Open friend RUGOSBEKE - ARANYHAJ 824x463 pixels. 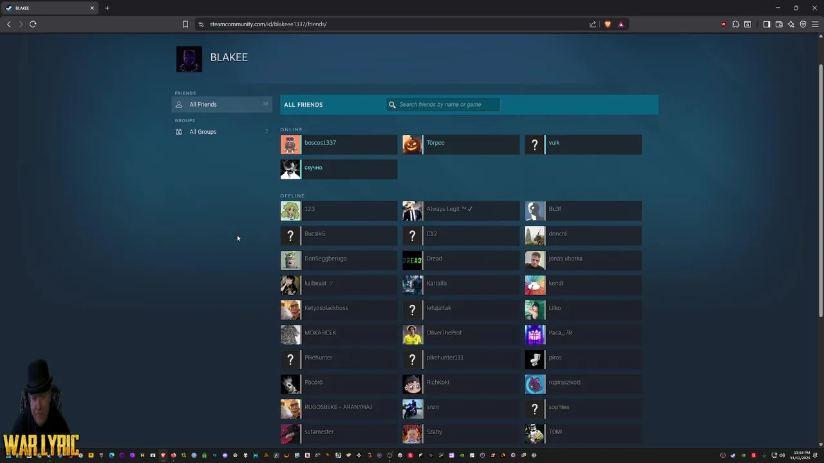pyautogui.click(x=339, y=409)
